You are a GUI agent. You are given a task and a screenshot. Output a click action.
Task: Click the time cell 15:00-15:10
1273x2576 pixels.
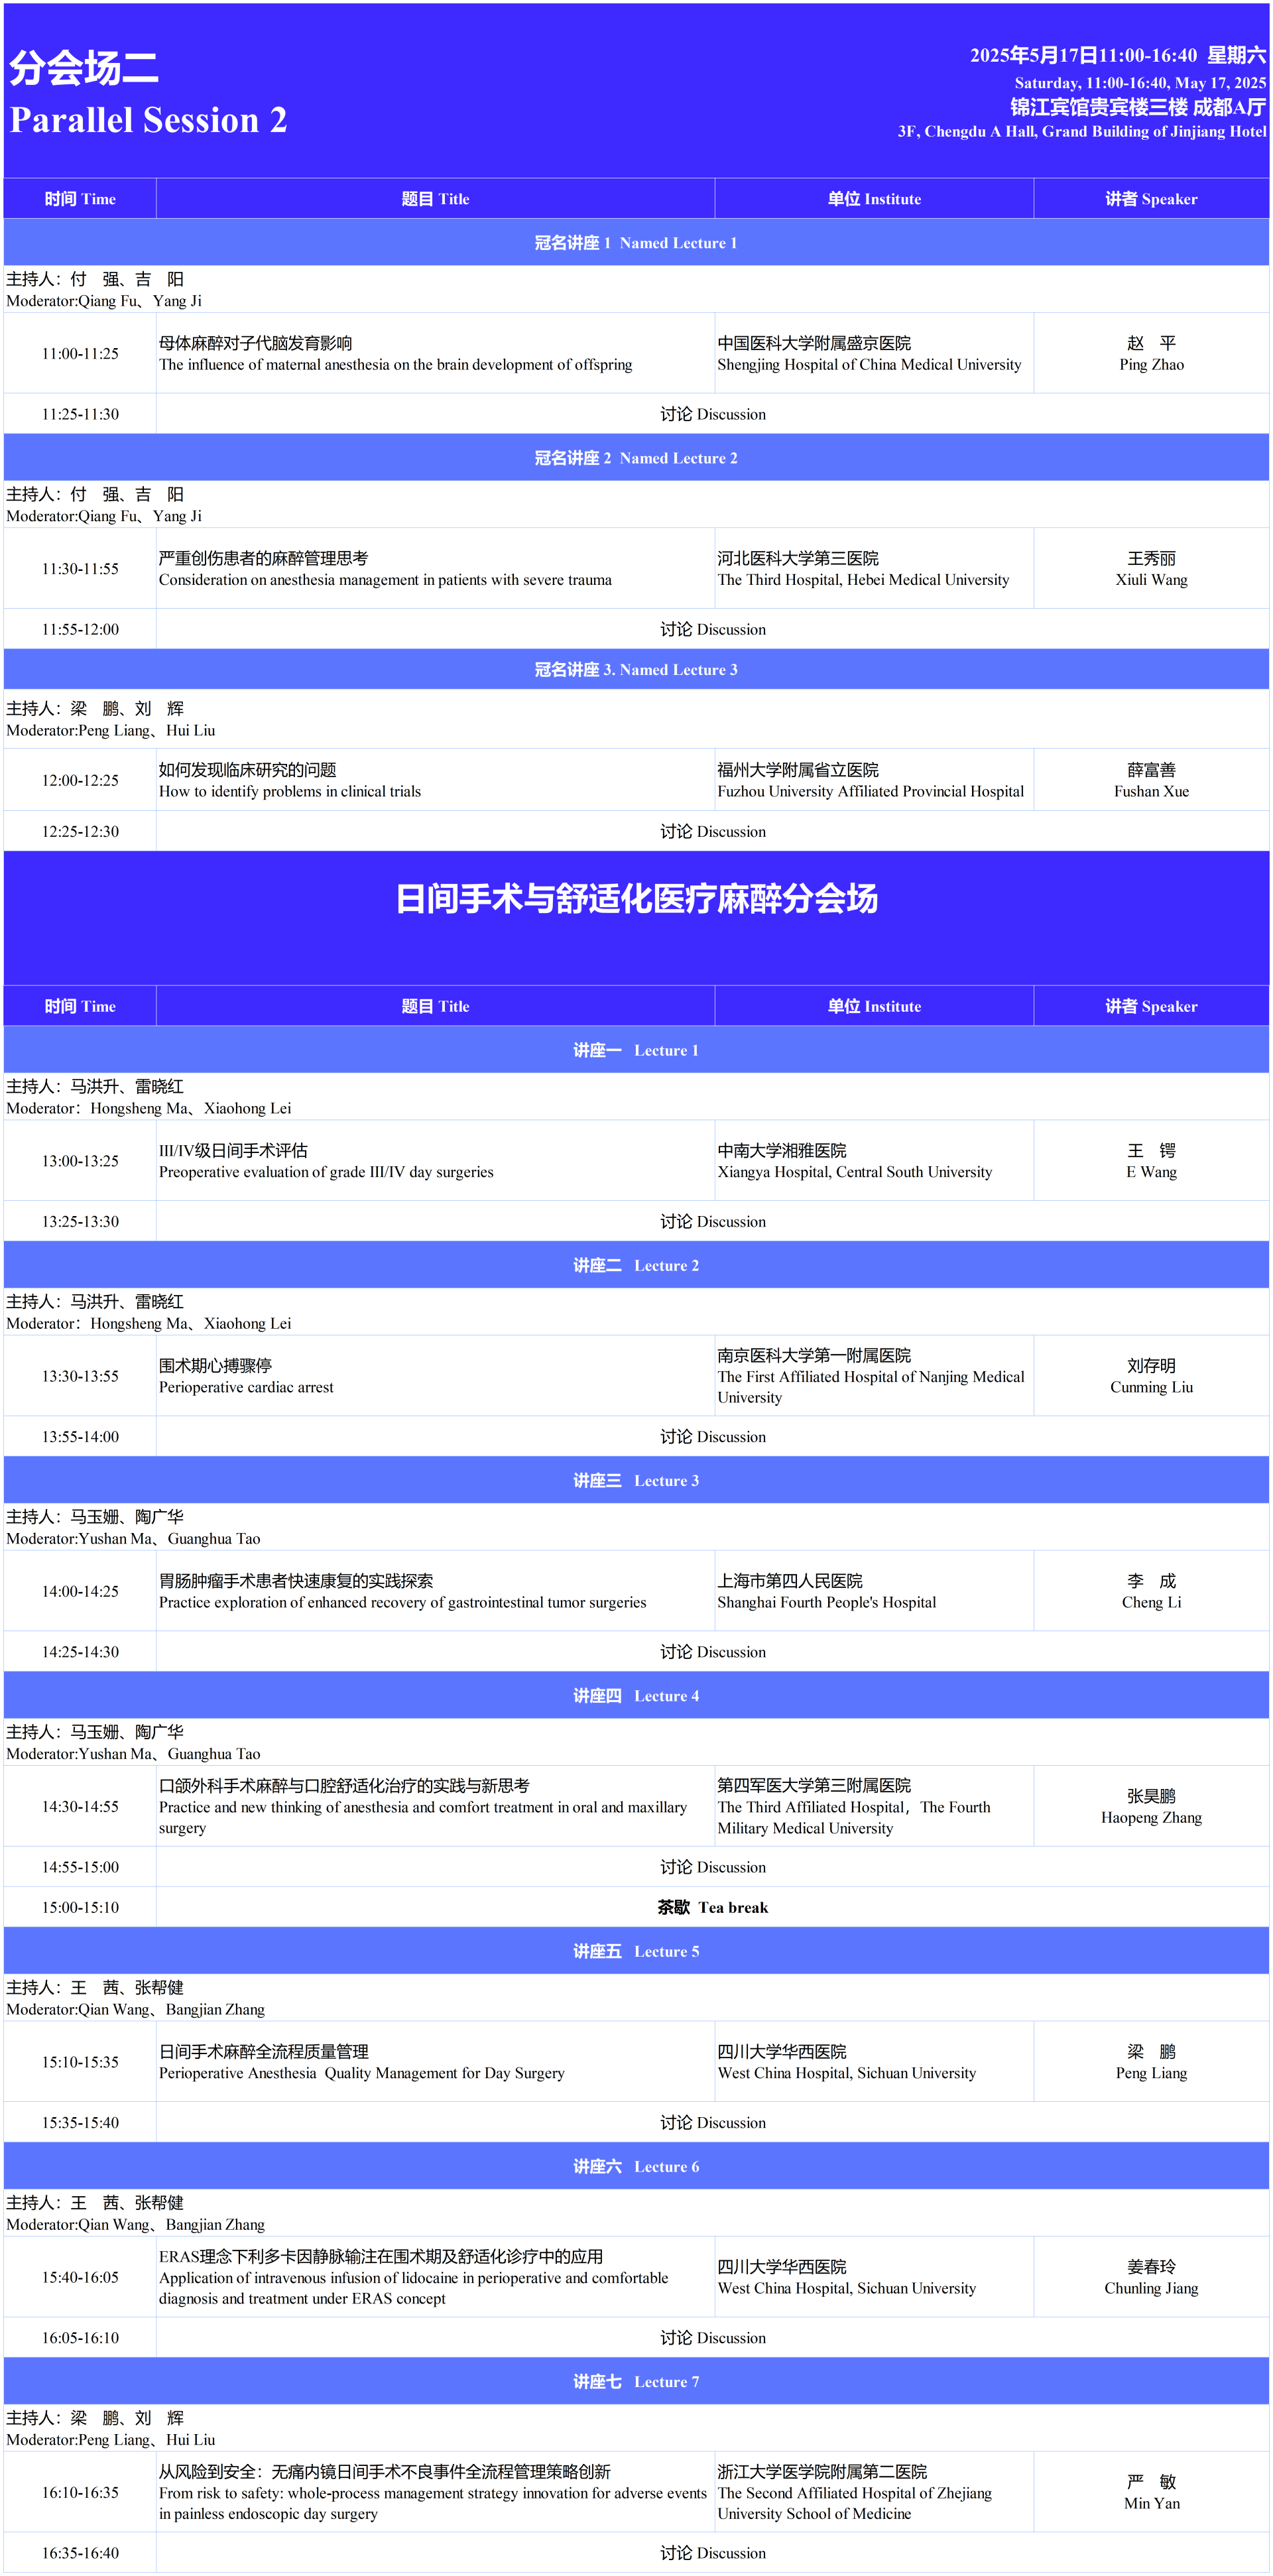tap(80, 1907)
